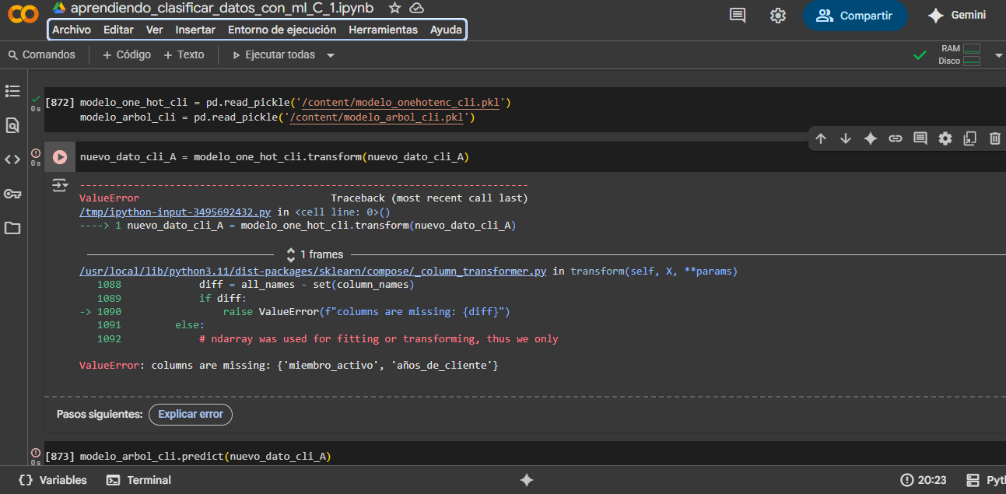
Task: Delete the cell with the trash icon
Action: pos(994,138)
